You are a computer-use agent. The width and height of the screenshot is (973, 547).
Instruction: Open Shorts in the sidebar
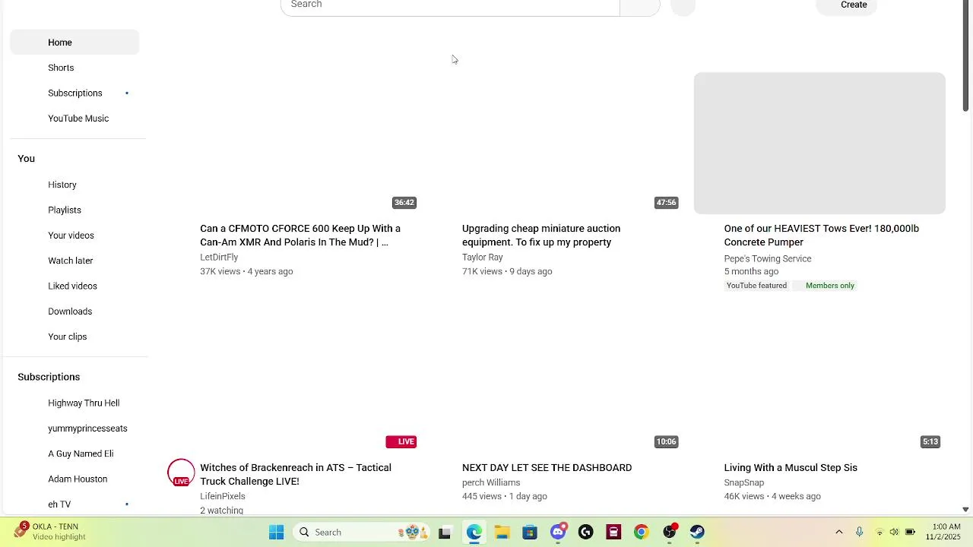(74, 68)
